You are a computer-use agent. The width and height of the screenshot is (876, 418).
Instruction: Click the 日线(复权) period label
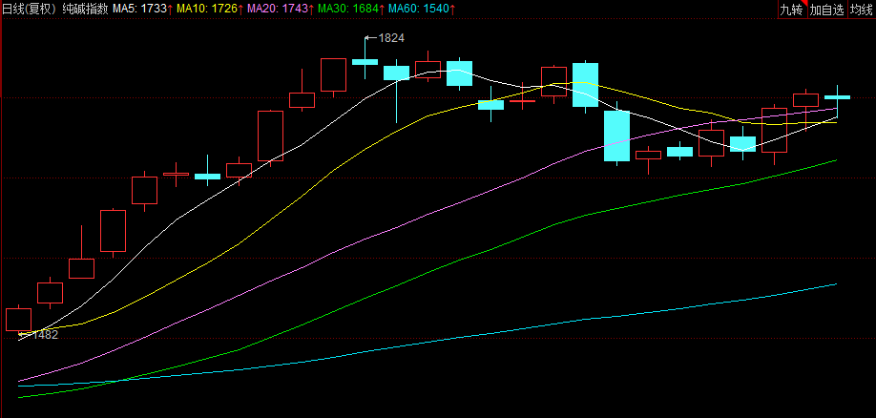tap(31, 9)
